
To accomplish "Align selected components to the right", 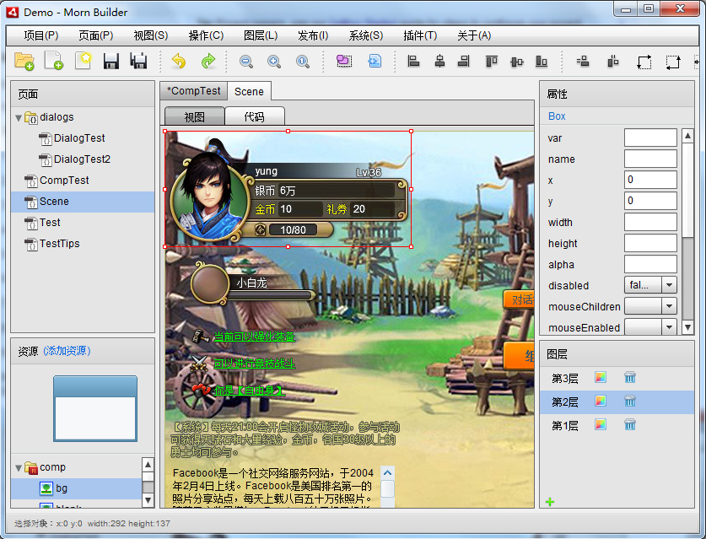I will click(464, 61).
